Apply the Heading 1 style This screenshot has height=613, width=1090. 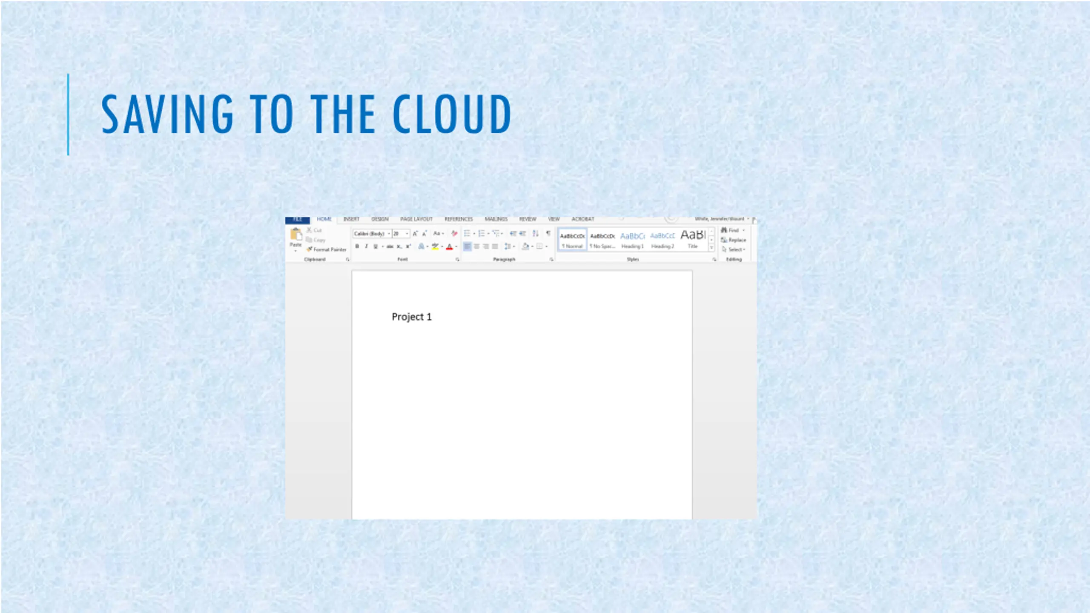point(632,240)
